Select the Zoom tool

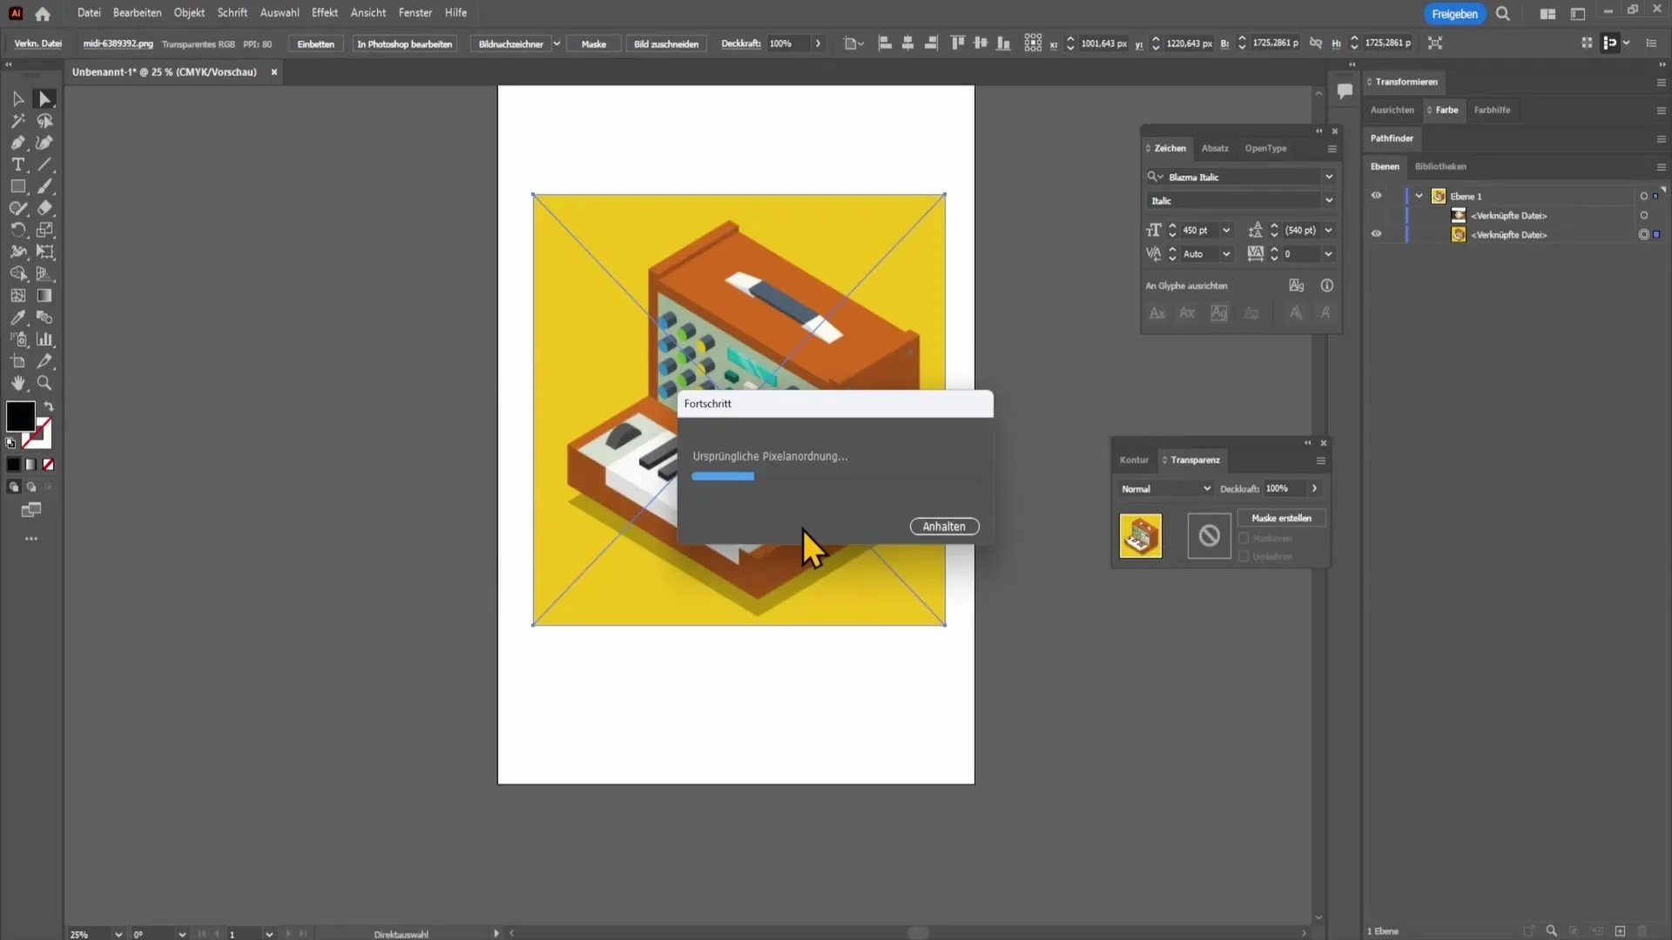[x=44, y=383]
